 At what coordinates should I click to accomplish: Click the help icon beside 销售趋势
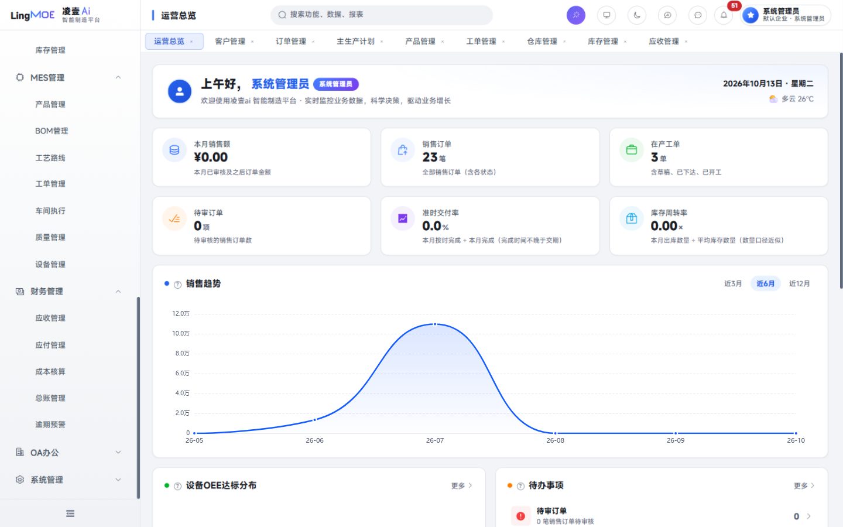pyautogui.click(x=177, y=284)
